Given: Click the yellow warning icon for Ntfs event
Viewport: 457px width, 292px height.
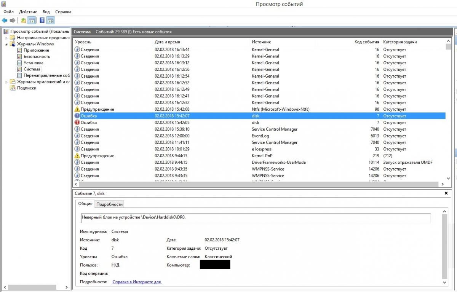Looking at the screenshot, I should pos(77,109).
